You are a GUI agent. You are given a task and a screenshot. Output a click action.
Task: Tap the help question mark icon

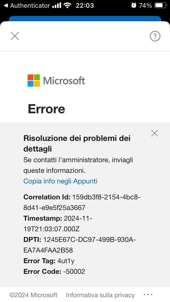[x=155, y=36]
